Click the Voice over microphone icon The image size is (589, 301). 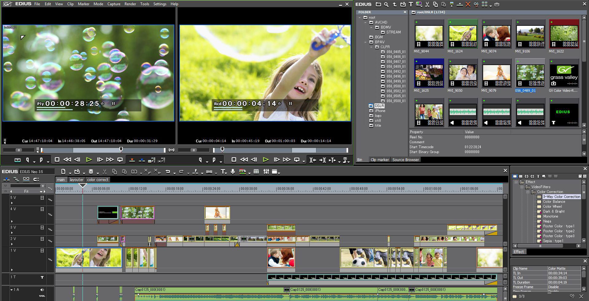233,172
